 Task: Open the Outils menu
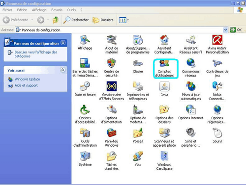(x=71, y=10)
